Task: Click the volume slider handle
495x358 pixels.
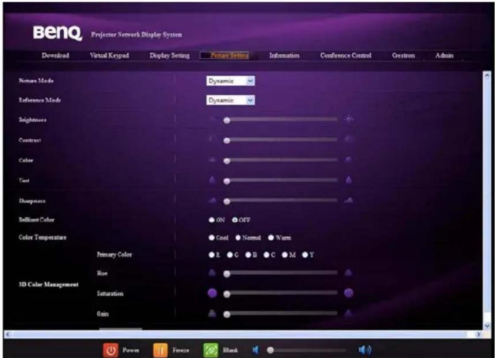Action: pos(270,350)
